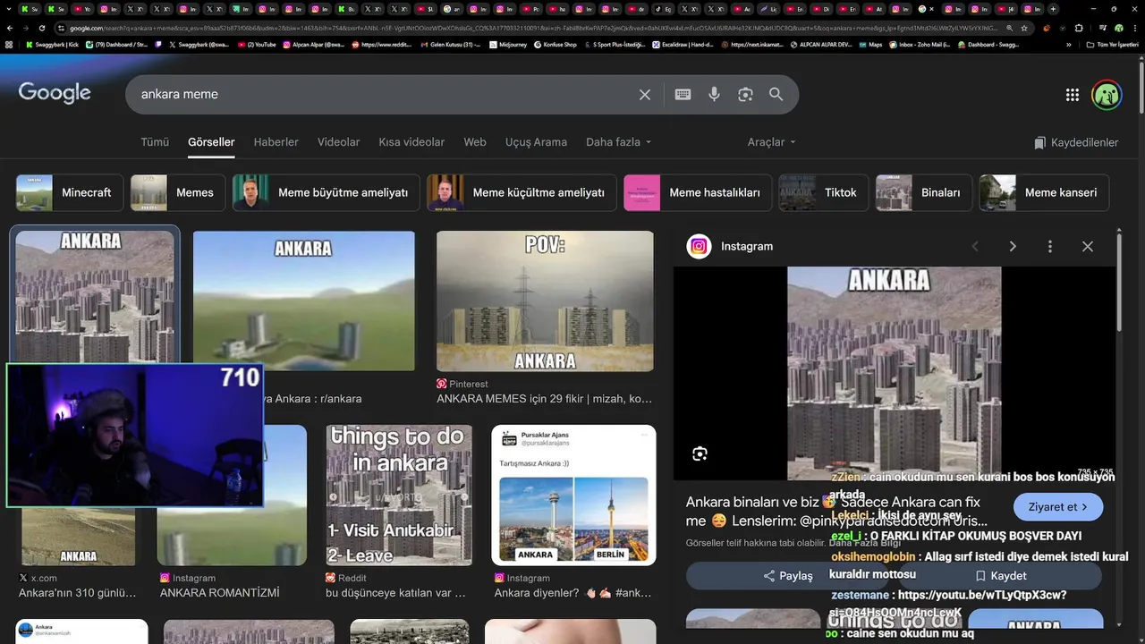Viewport: 1145px width, 644px height.
Task: Open Pursaklar Ajans Ankara-Berlin thumbnail
Action: click(573, 495)
